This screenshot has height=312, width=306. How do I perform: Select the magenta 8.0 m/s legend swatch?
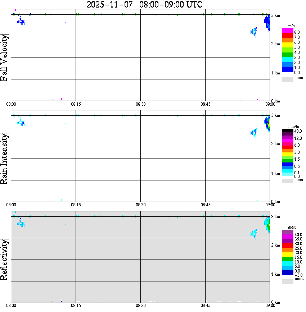288,31
